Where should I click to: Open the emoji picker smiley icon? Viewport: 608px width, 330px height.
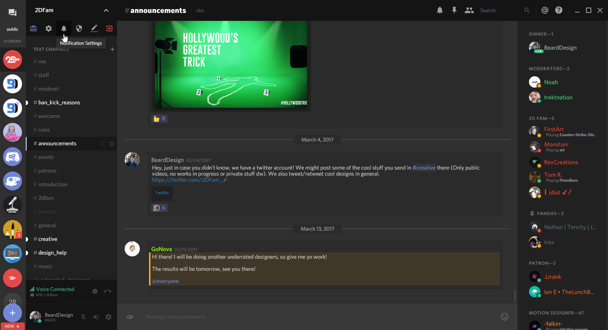505,317
